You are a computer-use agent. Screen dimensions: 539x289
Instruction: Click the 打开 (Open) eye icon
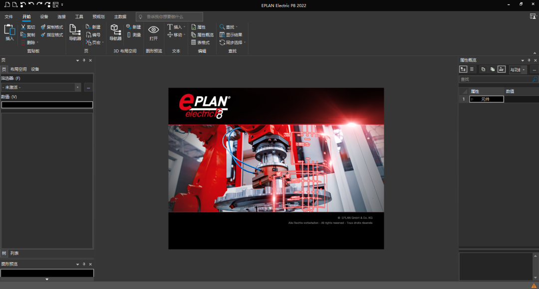pos(153,31)
